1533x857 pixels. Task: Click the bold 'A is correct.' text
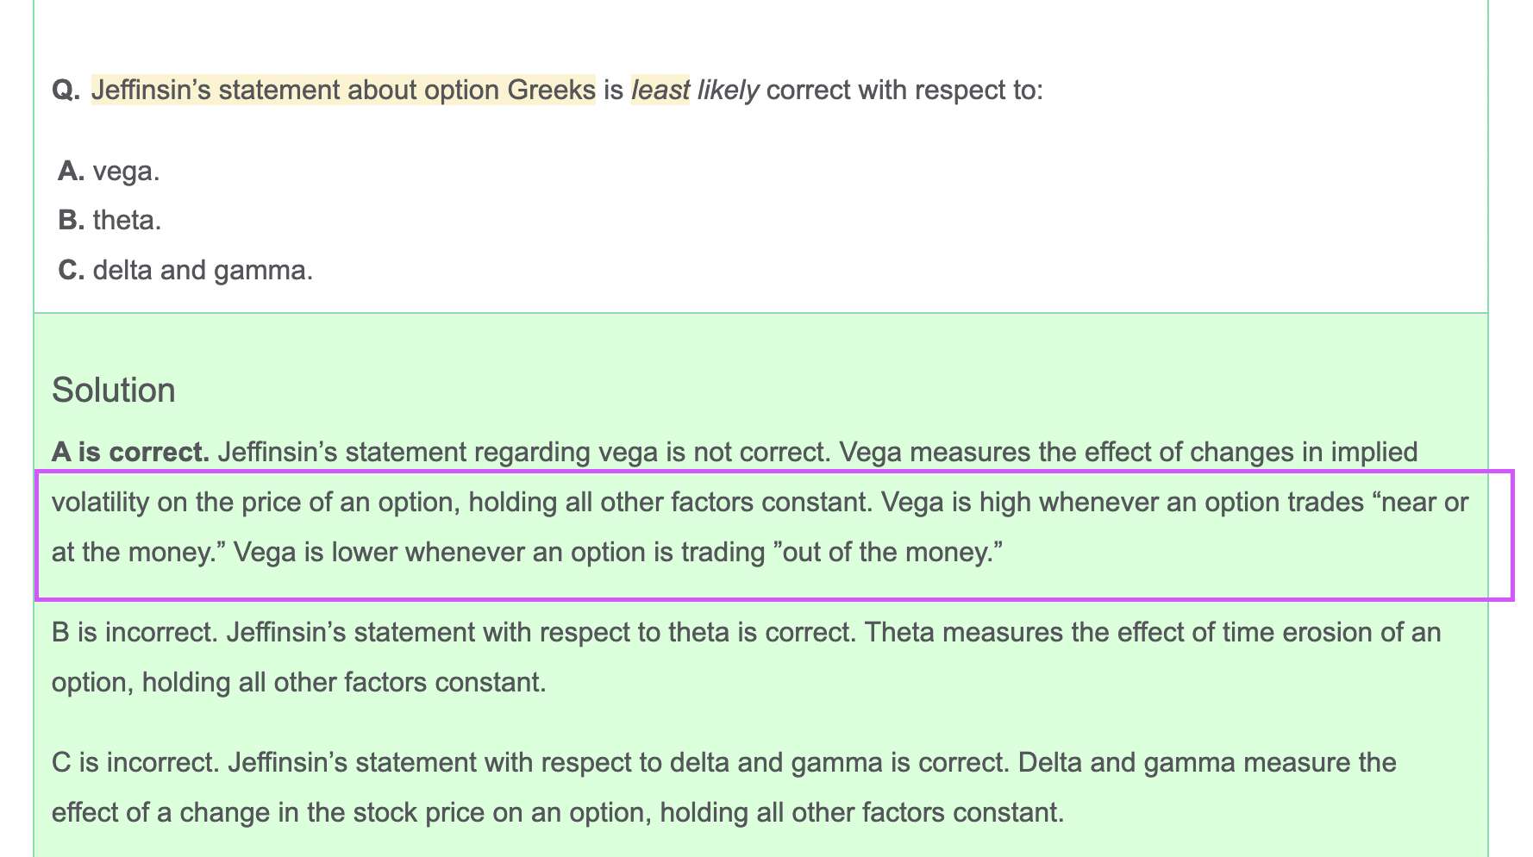[130, 452]
